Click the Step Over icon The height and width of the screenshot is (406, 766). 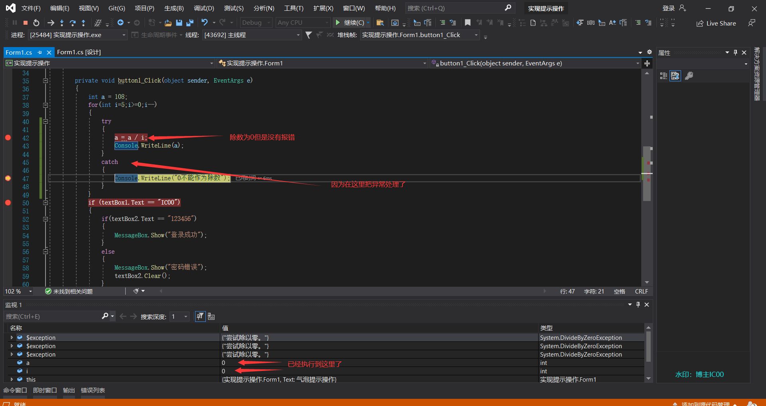point(72,23)
